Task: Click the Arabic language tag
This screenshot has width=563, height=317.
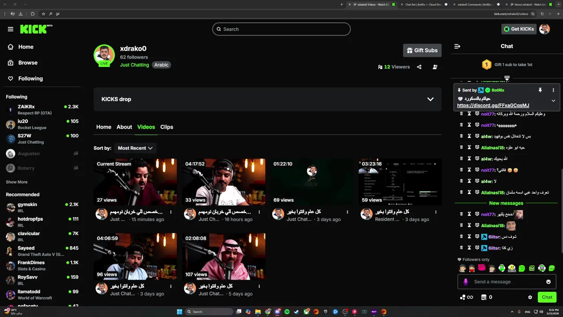Action: [161, 65]
